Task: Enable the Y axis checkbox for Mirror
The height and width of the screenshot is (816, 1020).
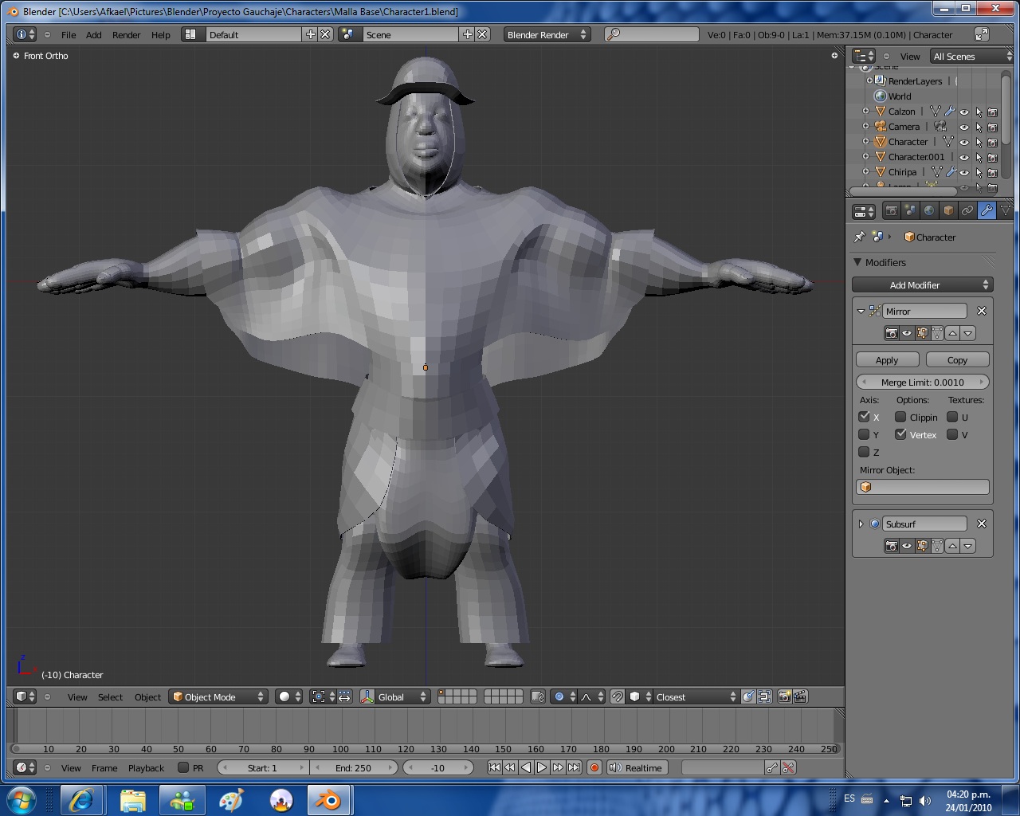Action: 864,435
